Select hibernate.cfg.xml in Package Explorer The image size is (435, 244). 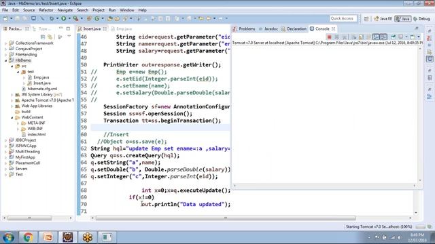pyautogui.click(x=39, y=89)
